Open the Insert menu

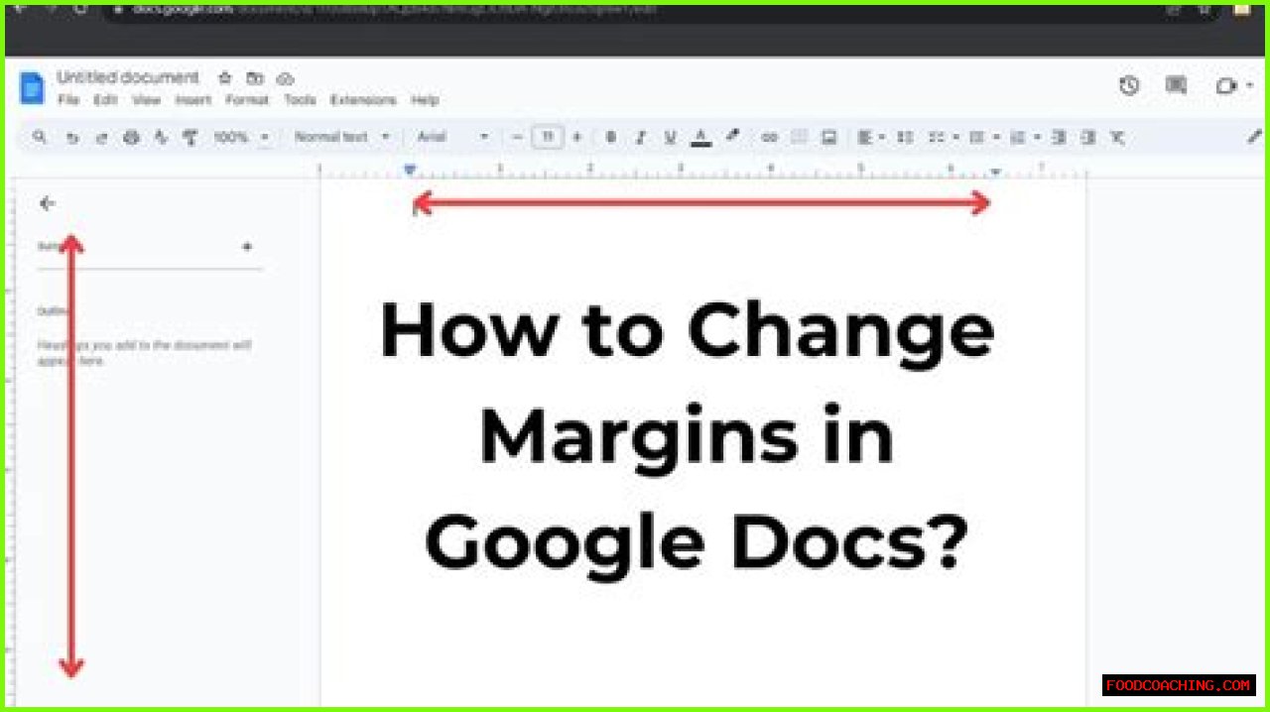click(193, 100)
